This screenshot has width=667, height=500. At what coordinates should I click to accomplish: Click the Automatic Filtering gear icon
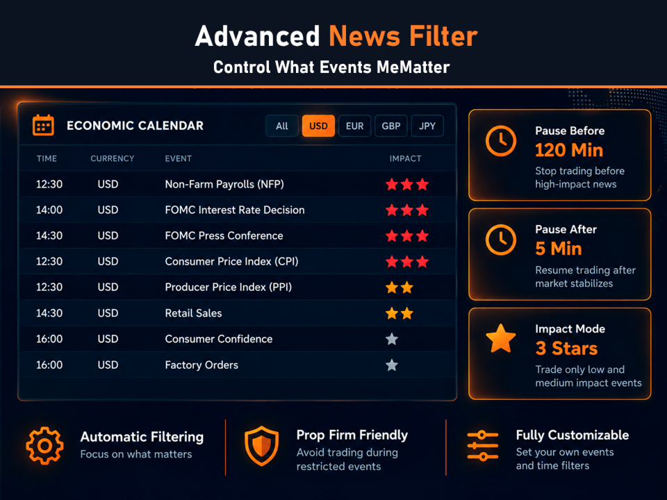click(x=44, y=446)
